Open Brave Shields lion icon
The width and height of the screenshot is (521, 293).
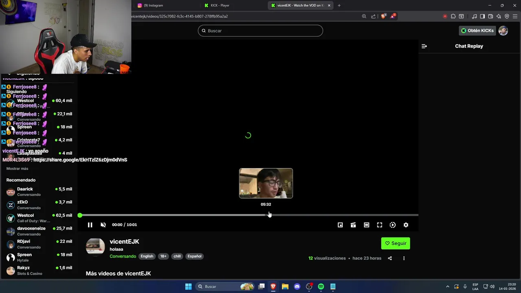tap(383, 16)
